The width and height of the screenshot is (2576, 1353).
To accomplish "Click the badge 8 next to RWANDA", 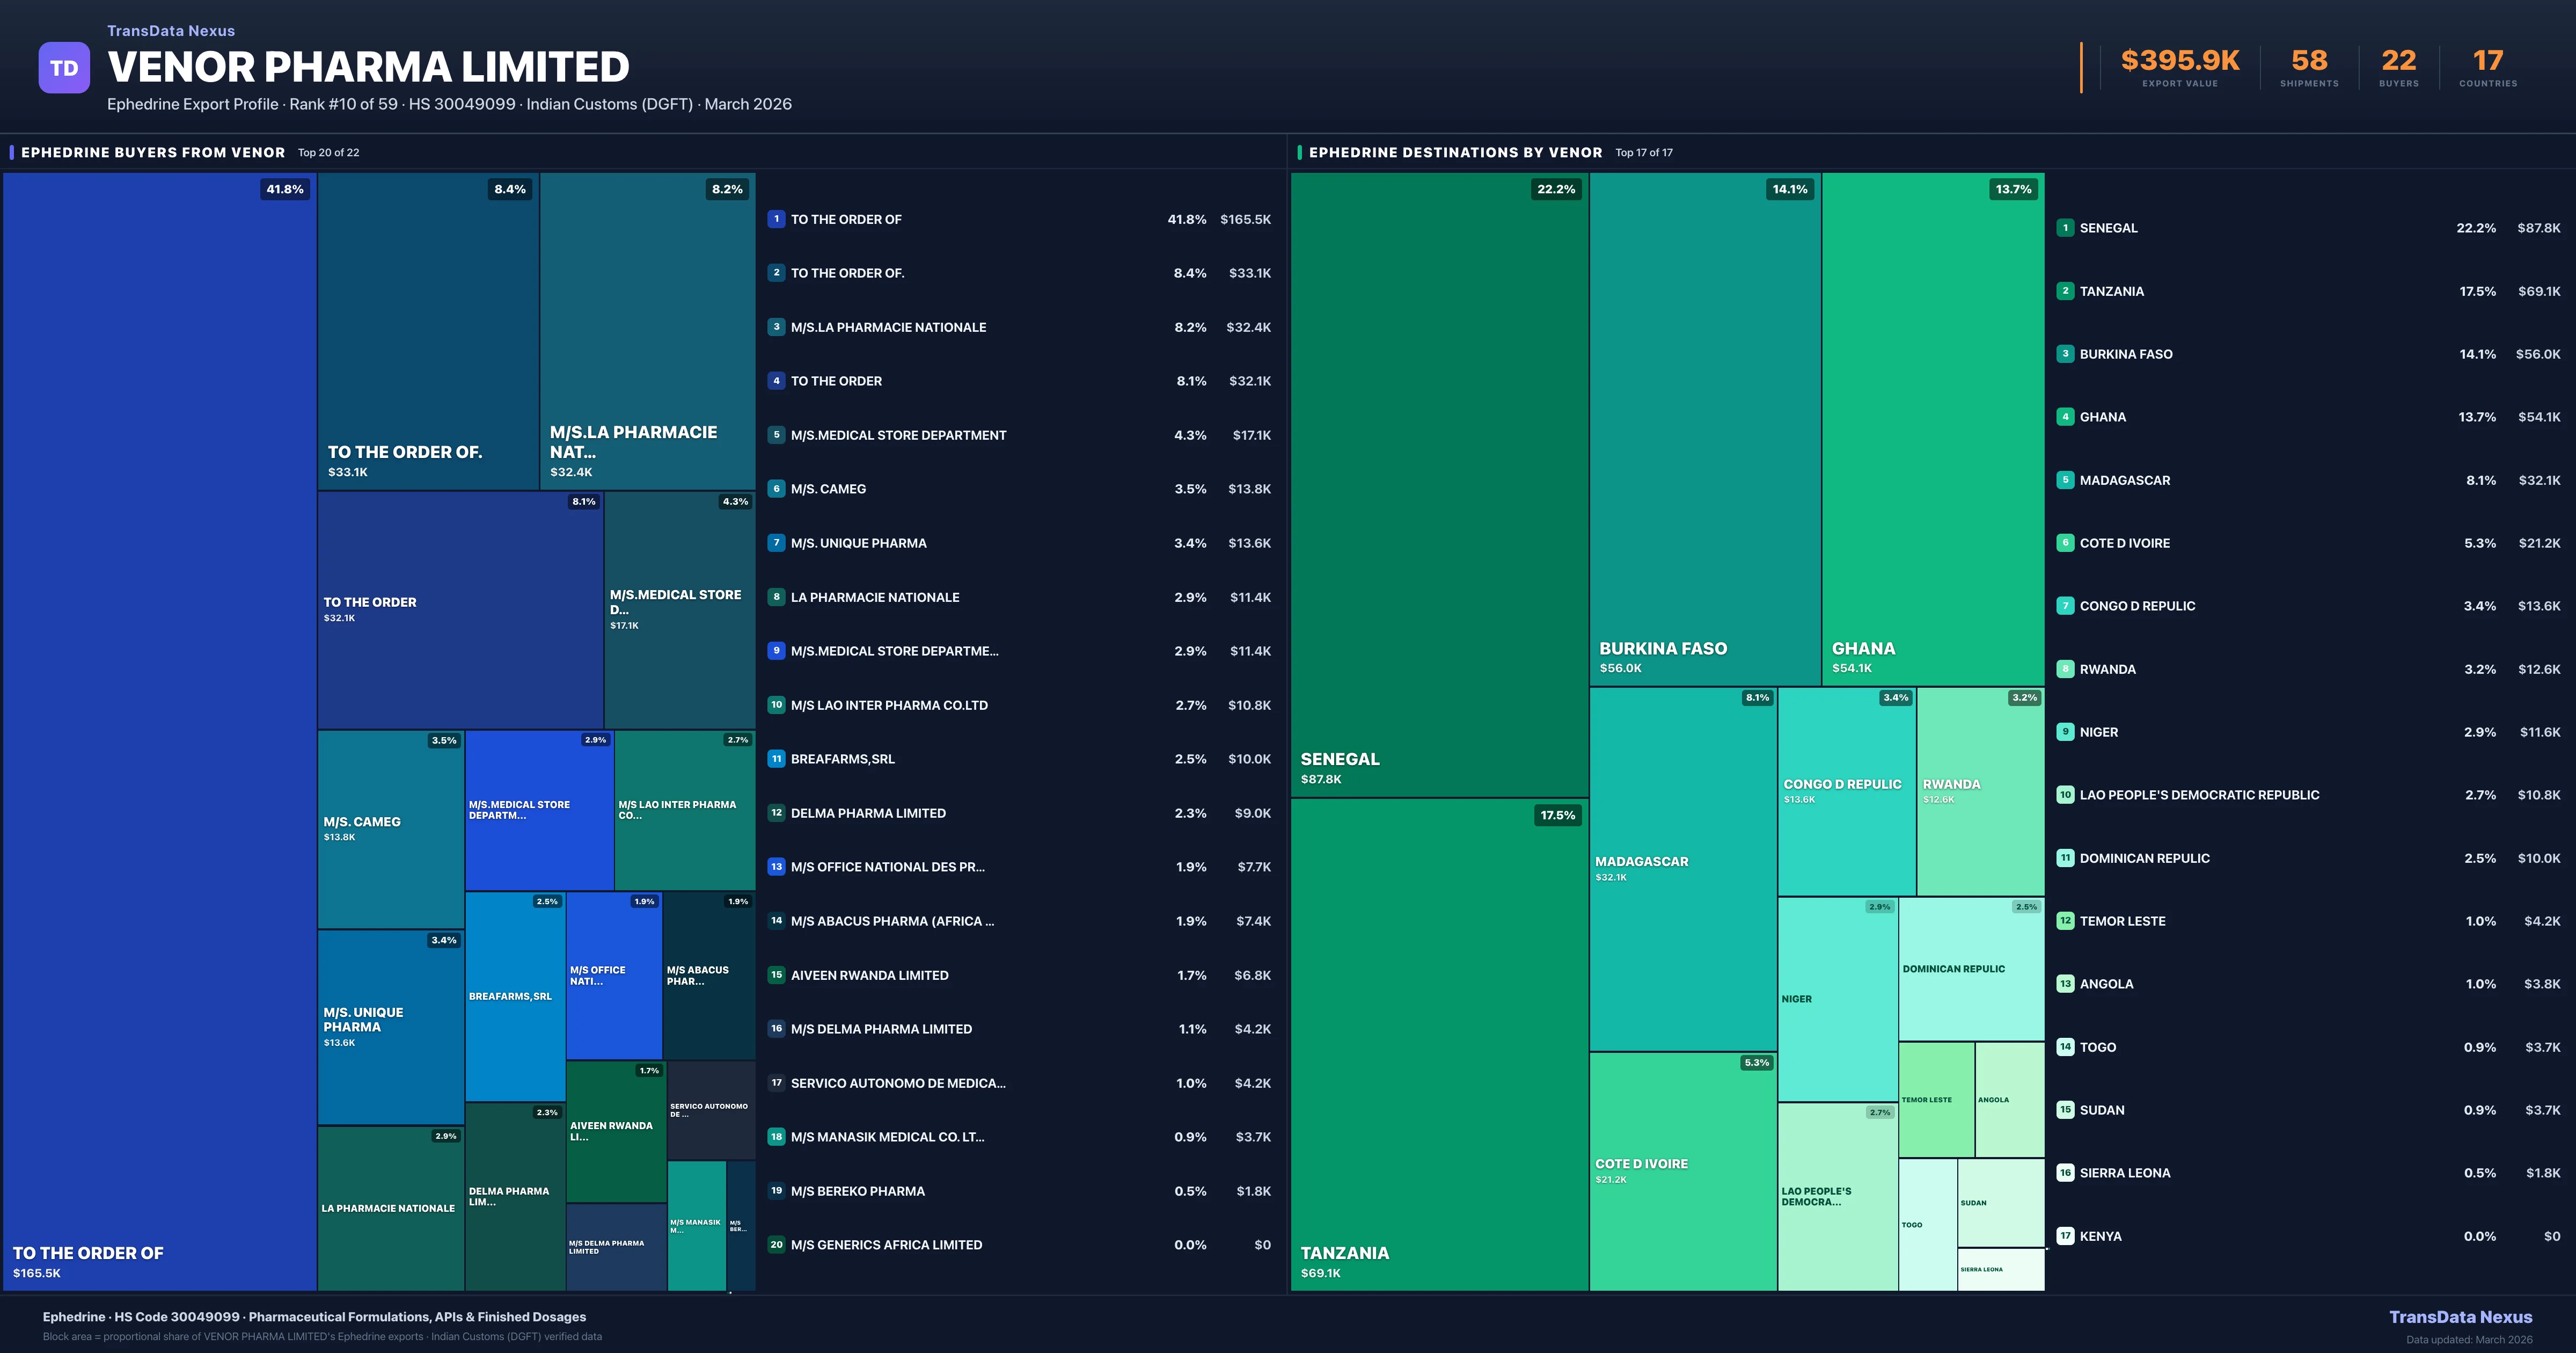I will click(x=2065, y=668).
